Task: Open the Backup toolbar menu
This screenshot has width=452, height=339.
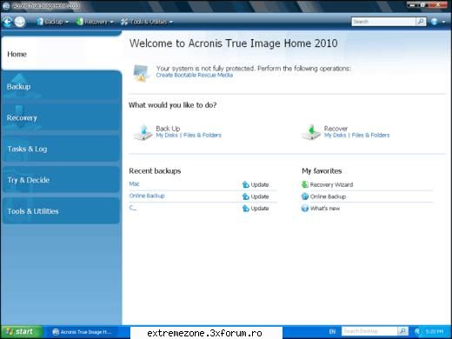Action: tap(53, 22)
